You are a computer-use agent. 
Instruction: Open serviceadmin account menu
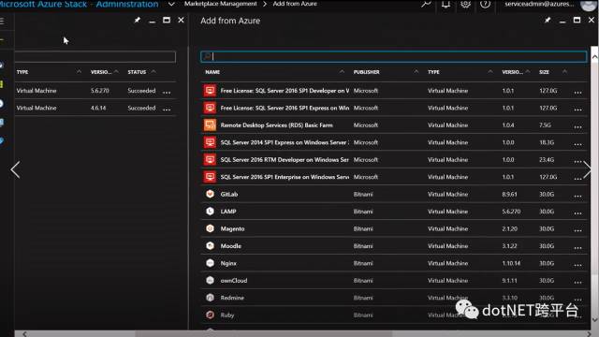(539, 4)
